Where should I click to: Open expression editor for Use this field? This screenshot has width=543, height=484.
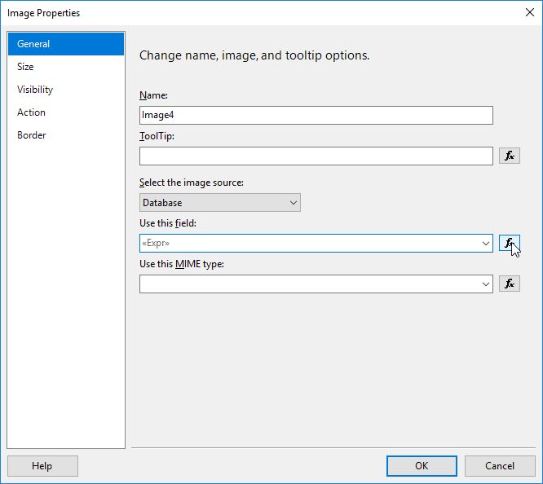click(x=510, y=243)
